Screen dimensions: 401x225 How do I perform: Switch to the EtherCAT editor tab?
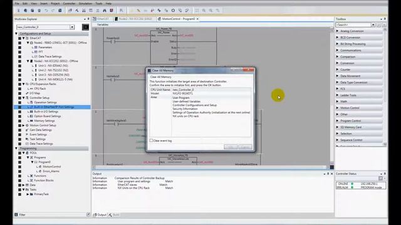tap(102, 19)
